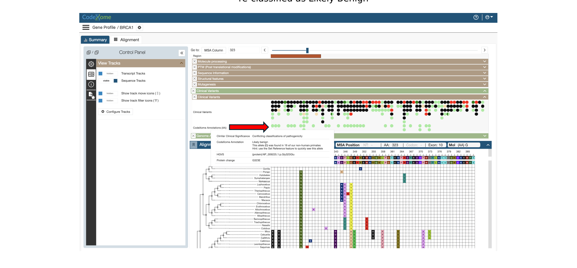577x268 pixels.
Task: Click the position slider handle
Action: pyautogui.click(x=307, y=50)
